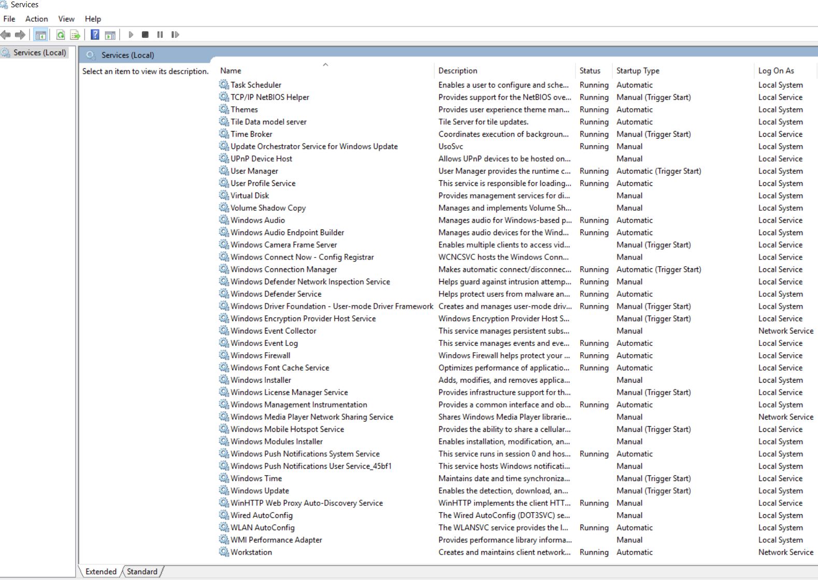Click the Back arrow toolbar icon
Viewport: 818px width, 580px height.
[x=6, y=35]
